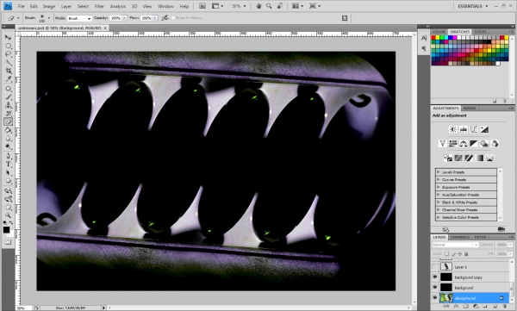Image resolution: width=517 pixels, height=311 pixels.
Task: Select the Paint Bucket tool
Action: coord(8,130)
